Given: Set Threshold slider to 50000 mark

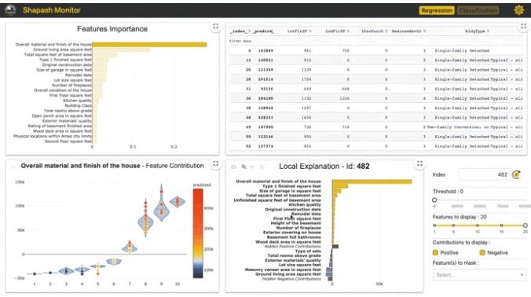Looking at the screenshot, I should tap(480, 200).
